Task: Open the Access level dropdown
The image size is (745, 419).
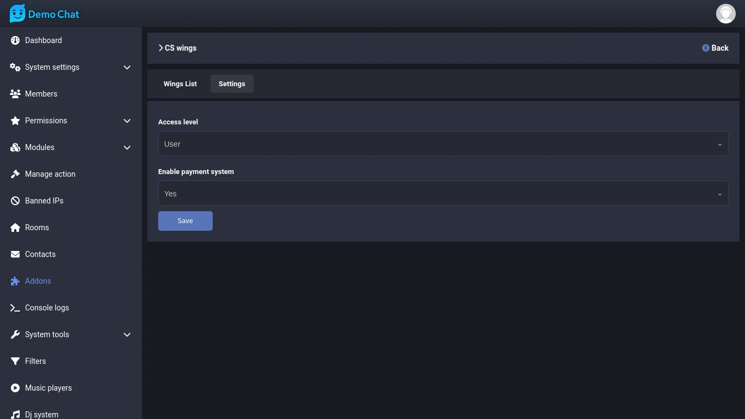Action: tap(443, 144)
